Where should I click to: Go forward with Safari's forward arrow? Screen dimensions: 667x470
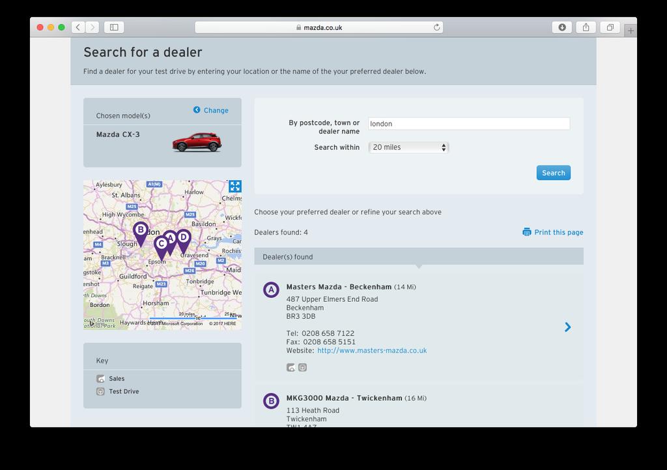point(92,27)
